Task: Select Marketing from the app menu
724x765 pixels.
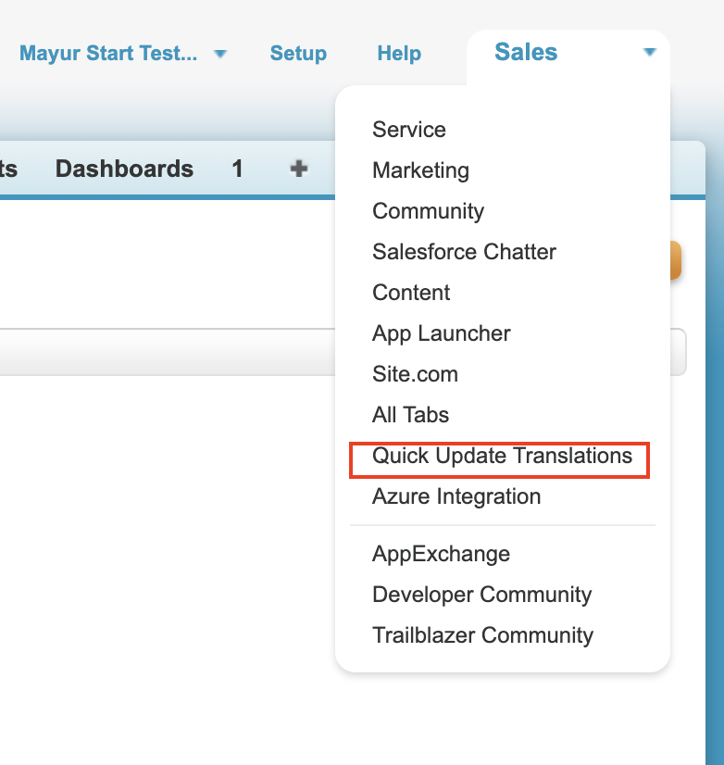Action: [x=420, y=170]
